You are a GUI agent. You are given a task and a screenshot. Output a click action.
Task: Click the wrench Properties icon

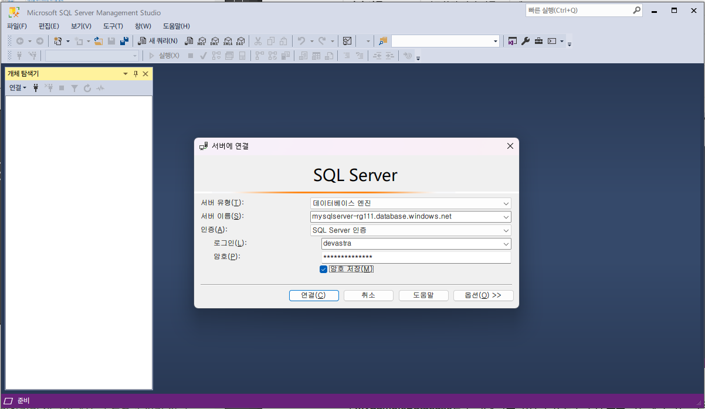[526, 41]
